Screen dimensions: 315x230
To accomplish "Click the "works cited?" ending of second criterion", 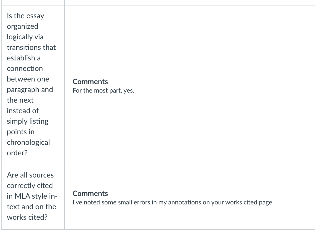I will tap(27, 217).
